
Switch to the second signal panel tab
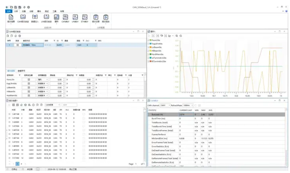coord(22,70)
